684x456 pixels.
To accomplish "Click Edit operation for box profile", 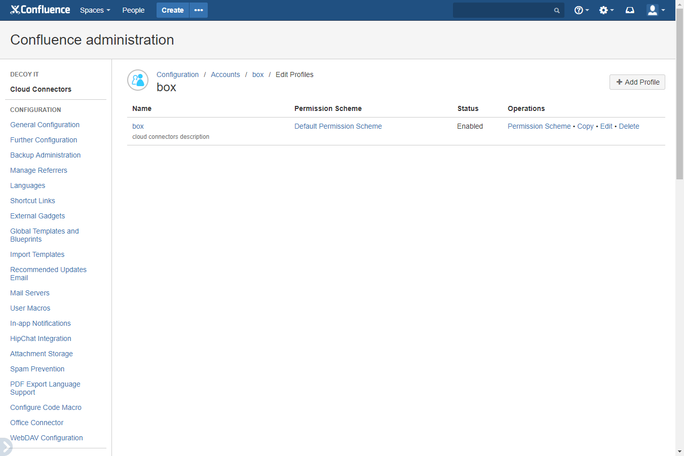I will [606, 126].
